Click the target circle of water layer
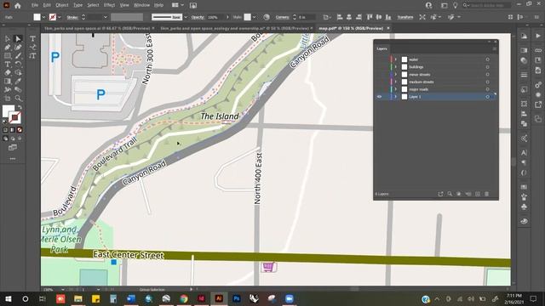The height and width of the screenshot is (306, 545). pyautogui.click(x=487, y=59)
